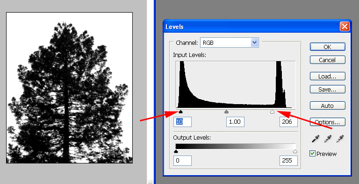Click the input white point slider triangle
Viewport: 359px width, 184px height.
pyautogui.click(x=272, y=112)
